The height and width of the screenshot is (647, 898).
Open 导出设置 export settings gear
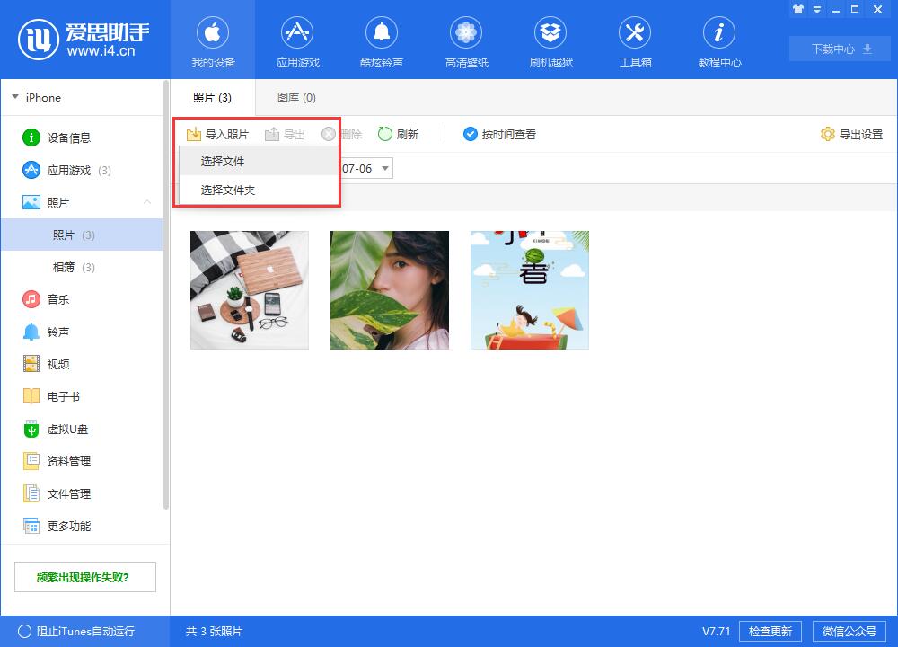pos(851,134)
